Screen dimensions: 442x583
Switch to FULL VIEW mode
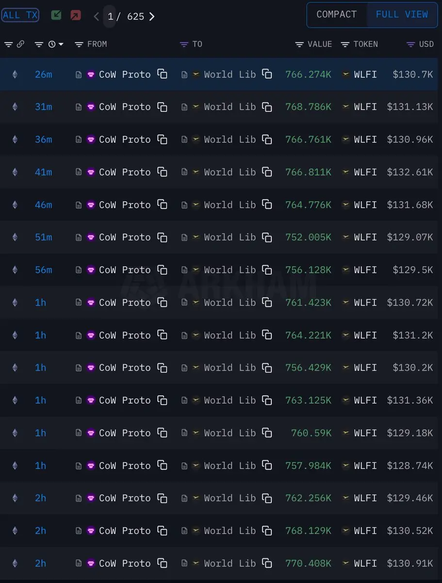402,15
